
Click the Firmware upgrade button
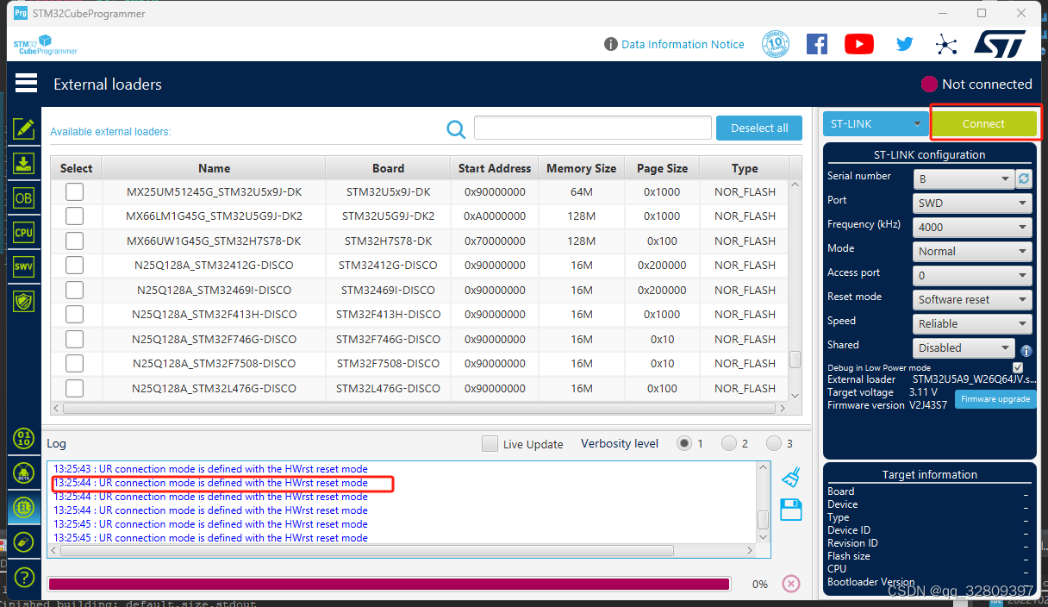(x=995, y=399)
